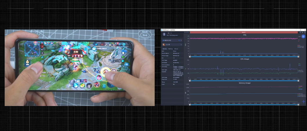Viewport: 307px width, 131px height.
Task: Click the CPU Type row label
Action: tap(165, 60)
